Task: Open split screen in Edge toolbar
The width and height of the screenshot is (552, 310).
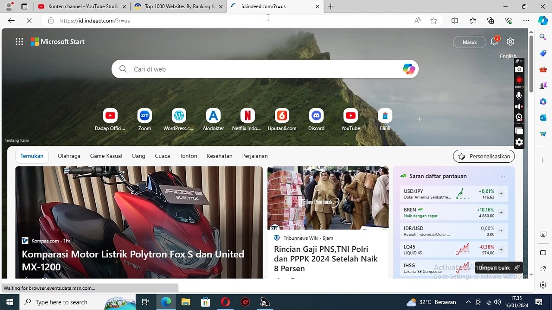Action: [455, 21]
